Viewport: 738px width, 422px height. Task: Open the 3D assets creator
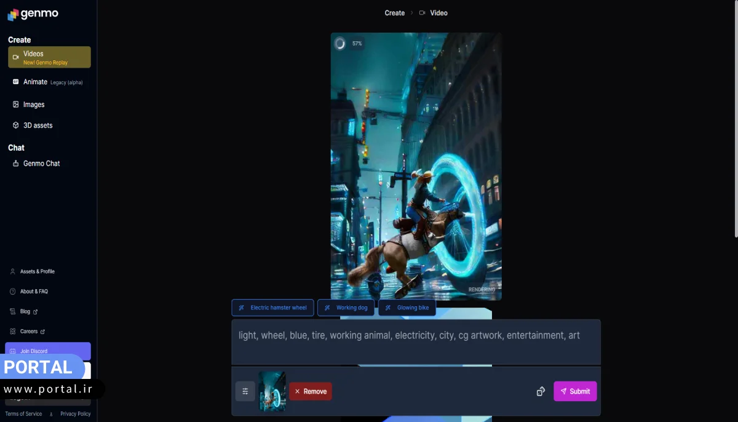point(38,125)
